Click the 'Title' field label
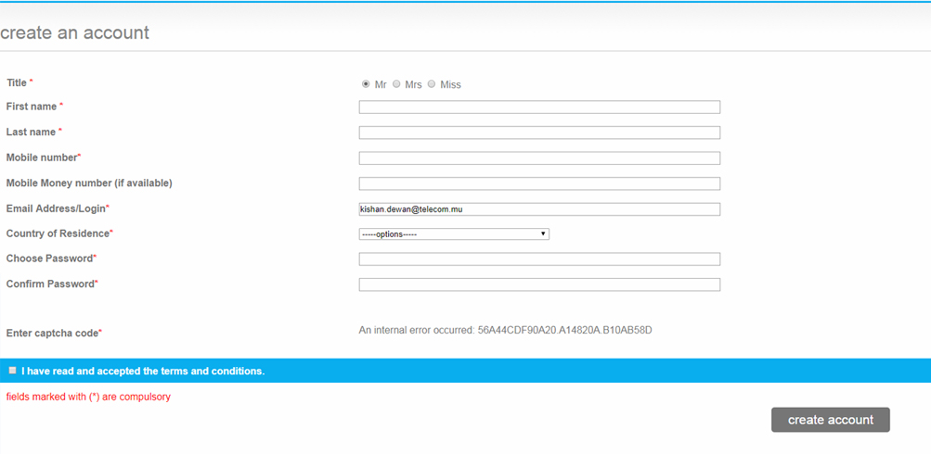This screenshot has width=931, height=454. coord(19,82)
